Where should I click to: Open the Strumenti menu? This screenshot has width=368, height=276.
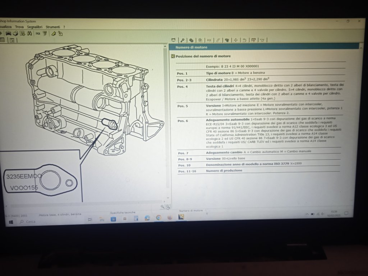tap(53, 27)
